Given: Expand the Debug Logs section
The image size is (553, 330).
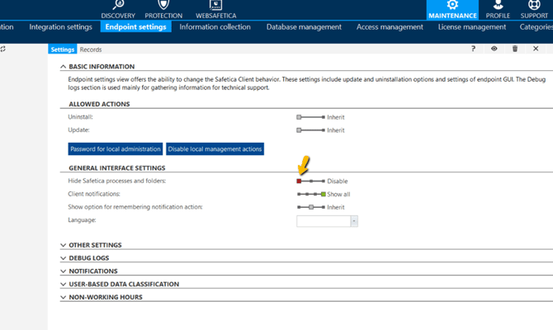Looking at the screenshot, I should pyautogui.click(x=89, y=258).
